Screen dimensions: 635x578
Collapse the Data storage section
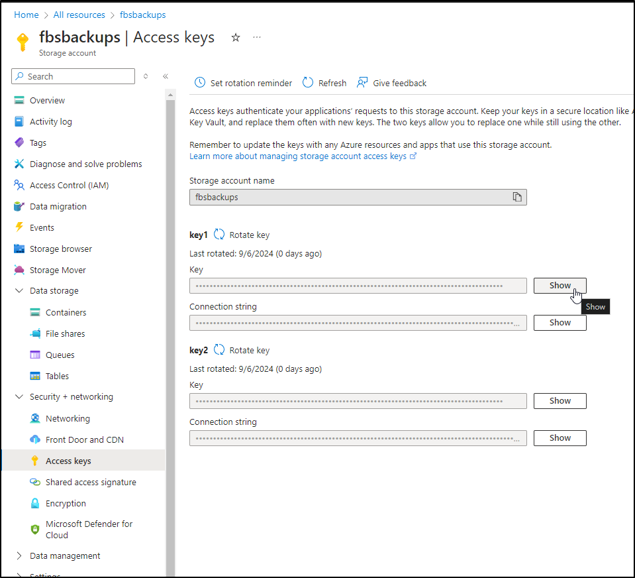[19, 290]
